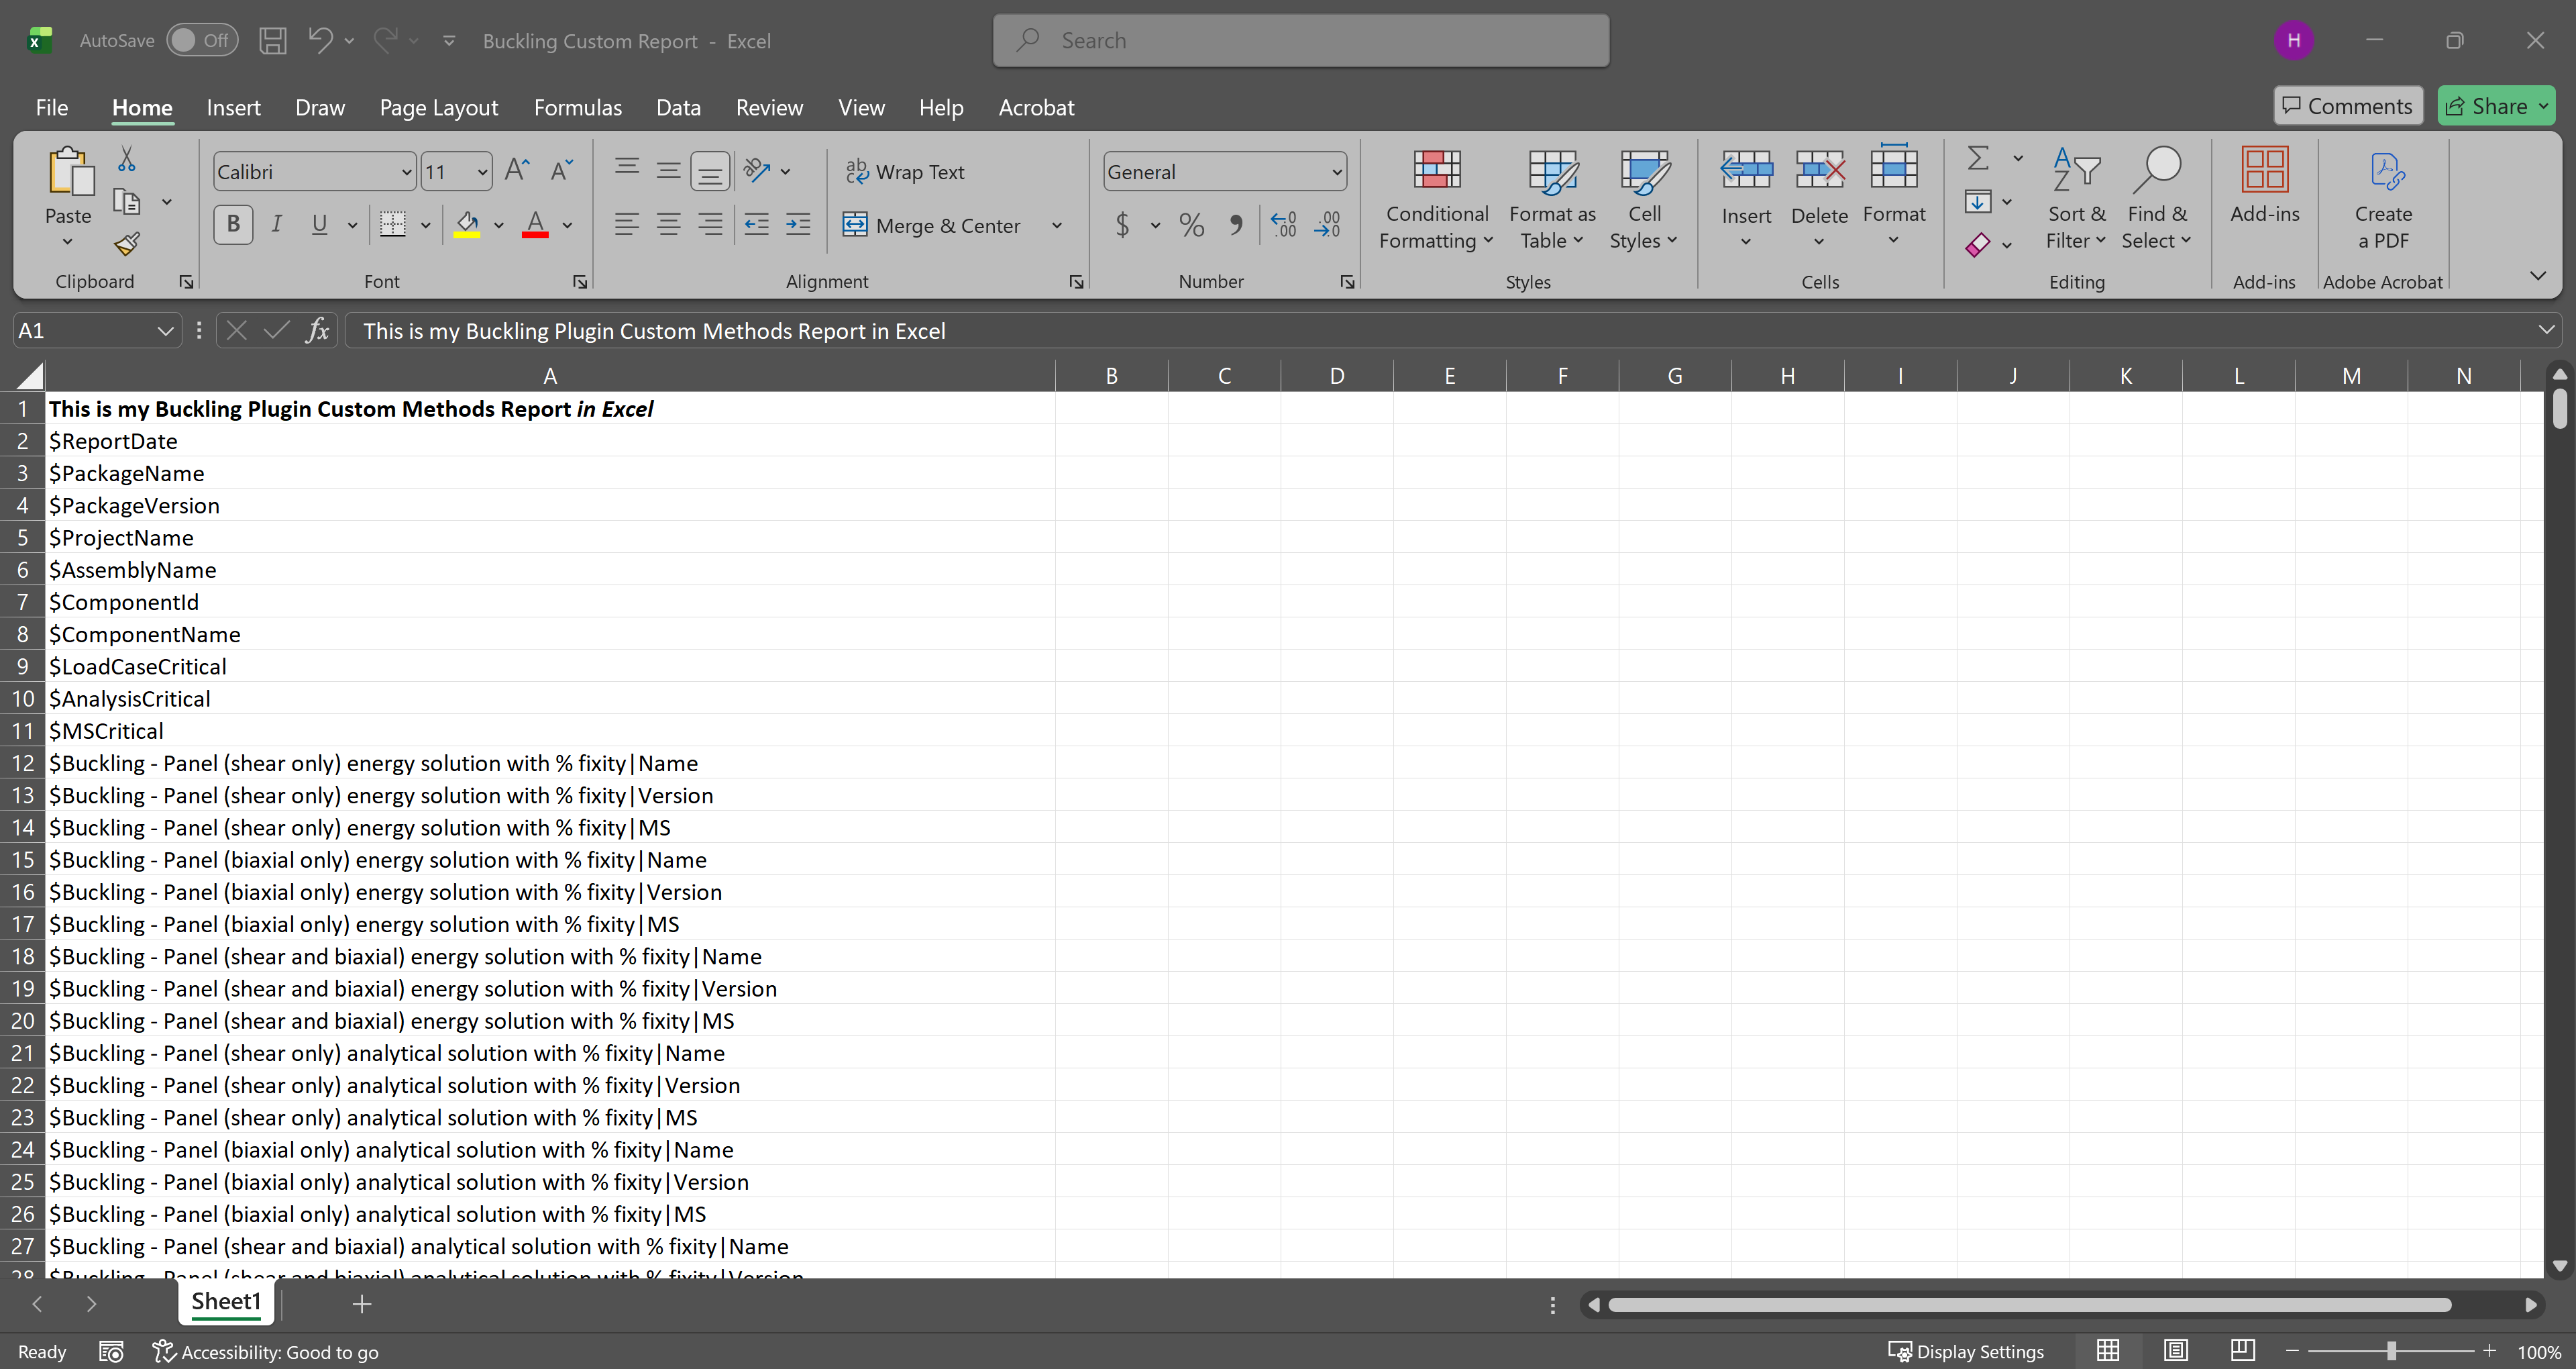This screenshot has width=2576, height=1369.
Task: Click Align Left icon
Action: (627, 225)
